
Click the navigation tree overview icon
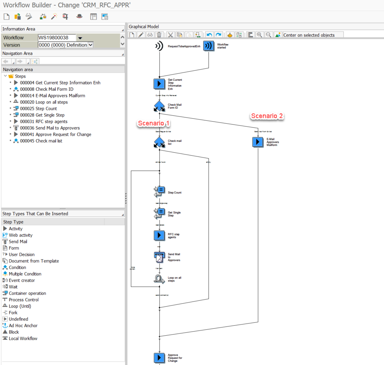click(35, 61)
